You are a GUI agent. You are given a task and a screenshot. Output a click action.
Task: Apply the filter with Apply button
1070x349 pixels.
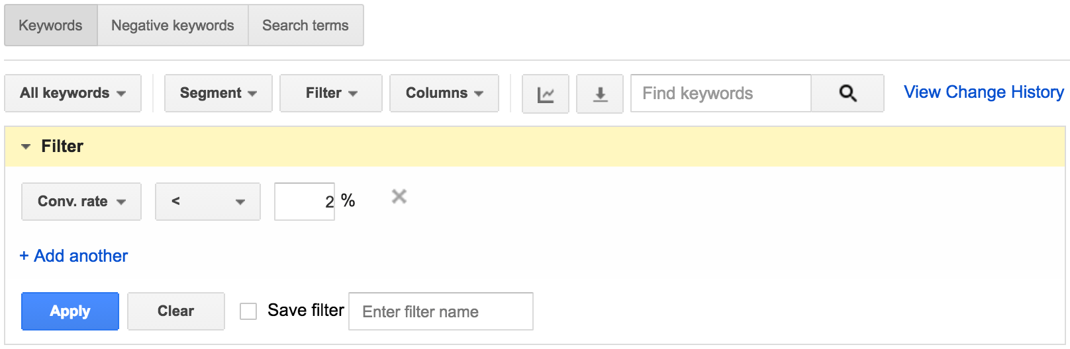tap(70, 311)
